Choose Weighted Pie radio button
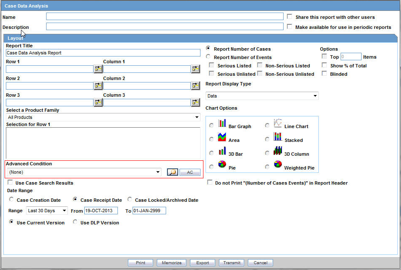401x270 pixels. point(267,167)
